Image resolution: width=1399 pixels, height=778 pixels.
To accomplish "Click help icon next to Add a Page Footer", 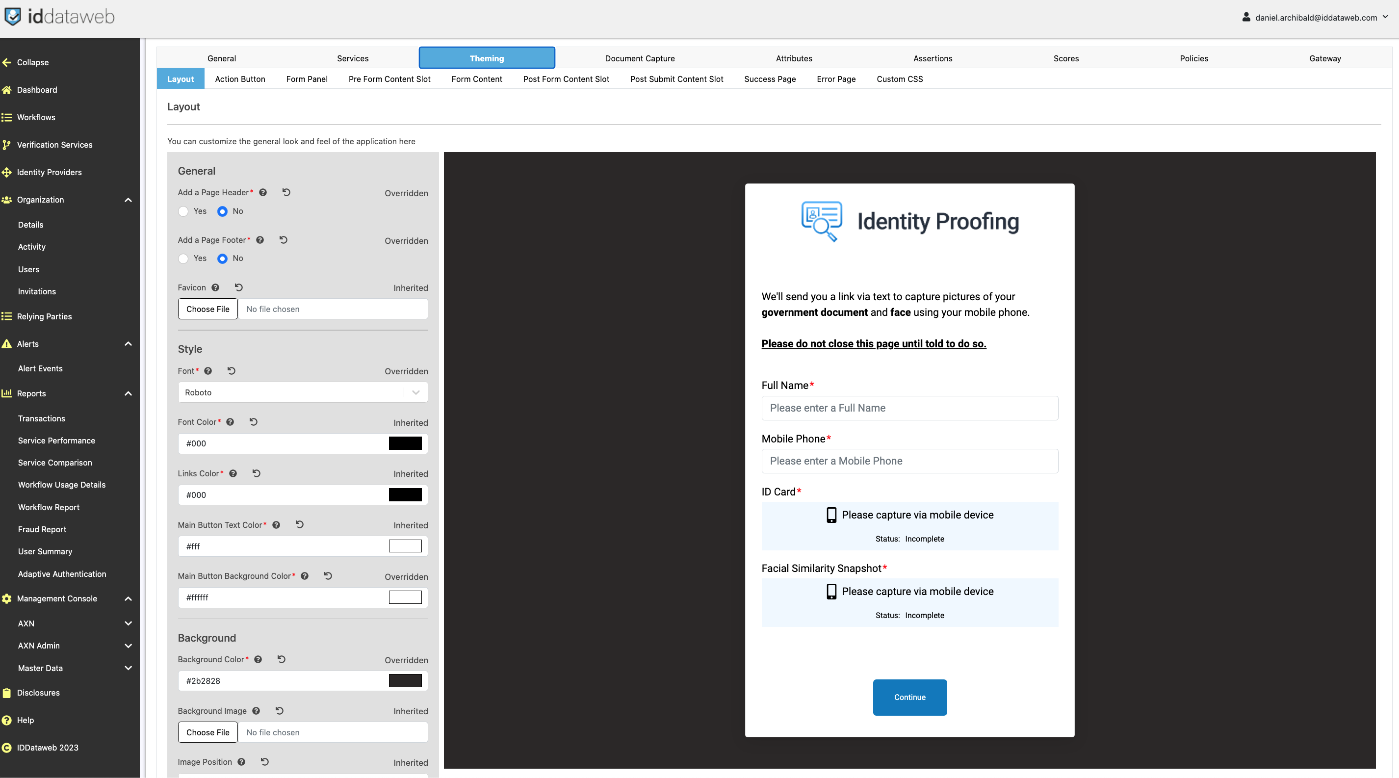I will (260, 240).
